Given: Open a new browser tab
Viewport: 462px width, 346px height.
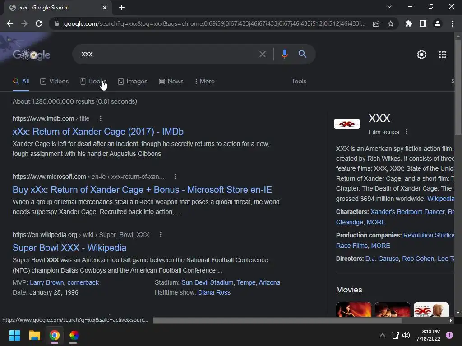Looking at the screenshot, I should tap(122, 8).
